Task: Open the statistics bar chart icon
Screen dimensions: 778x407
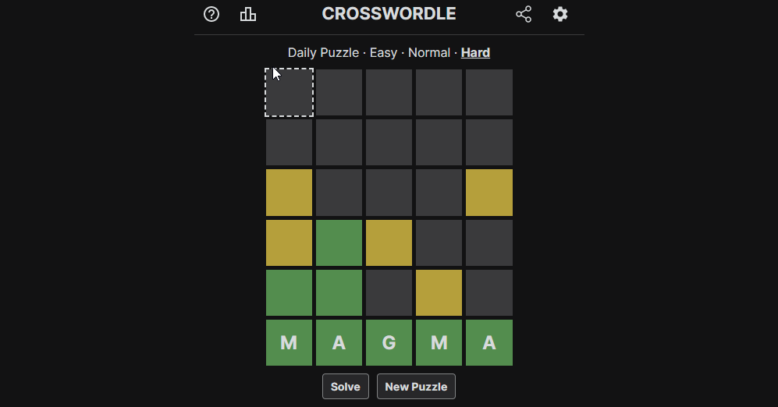Action: 248,14
